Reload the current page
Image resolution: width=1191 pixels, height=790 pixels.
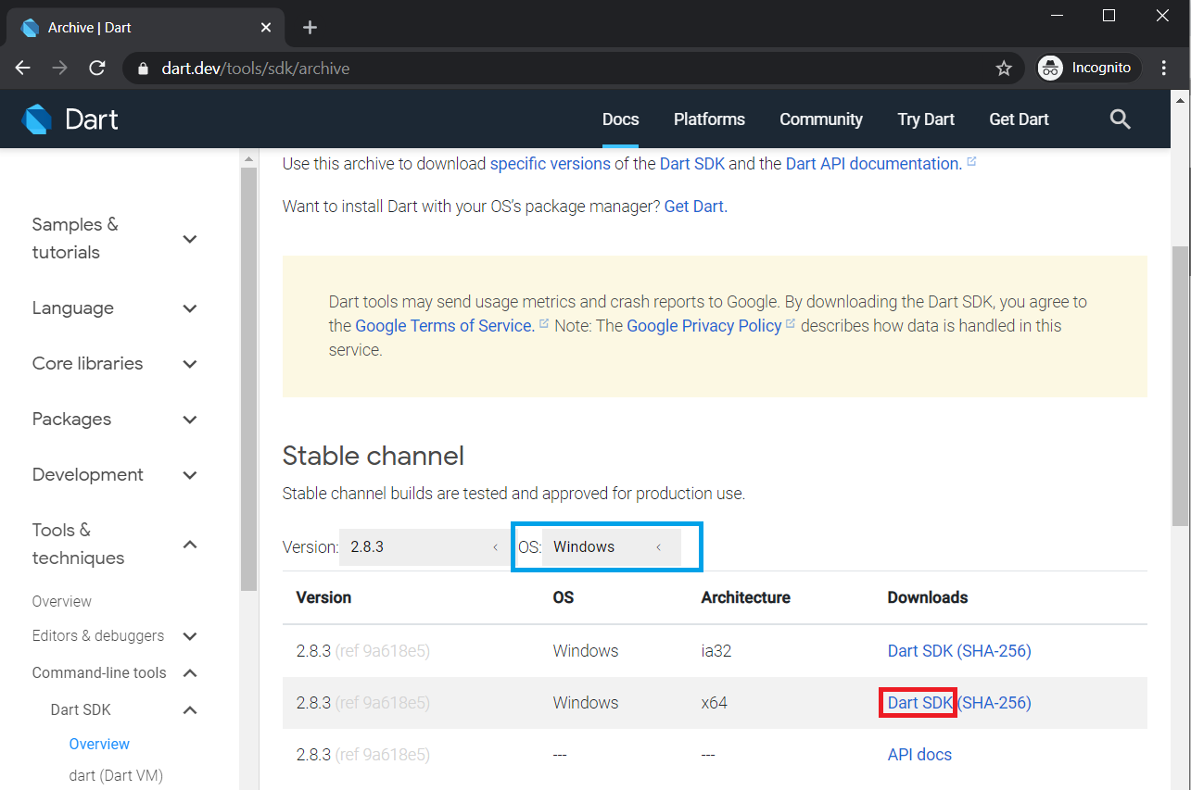tap(96, 67)
